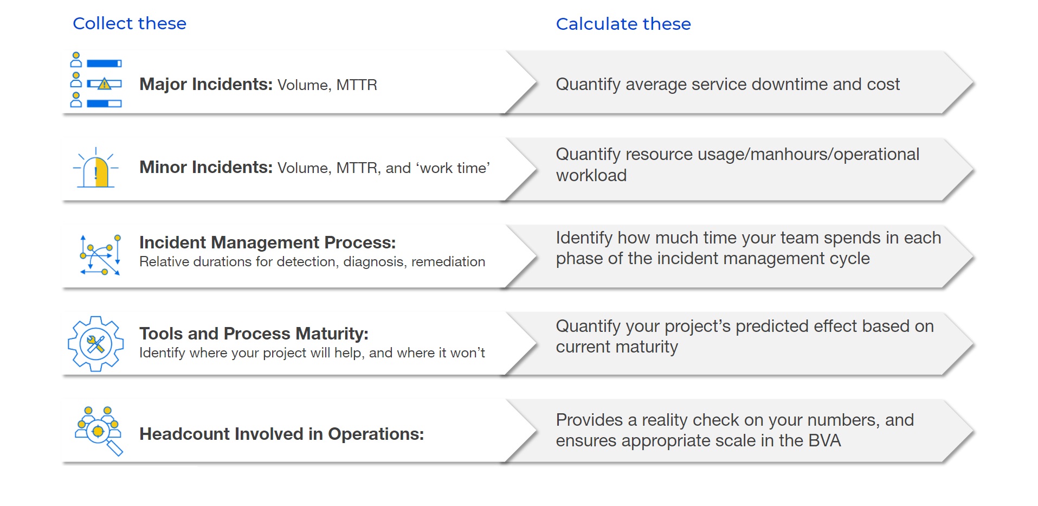Click the Incident Management Process title

[267, 242]
